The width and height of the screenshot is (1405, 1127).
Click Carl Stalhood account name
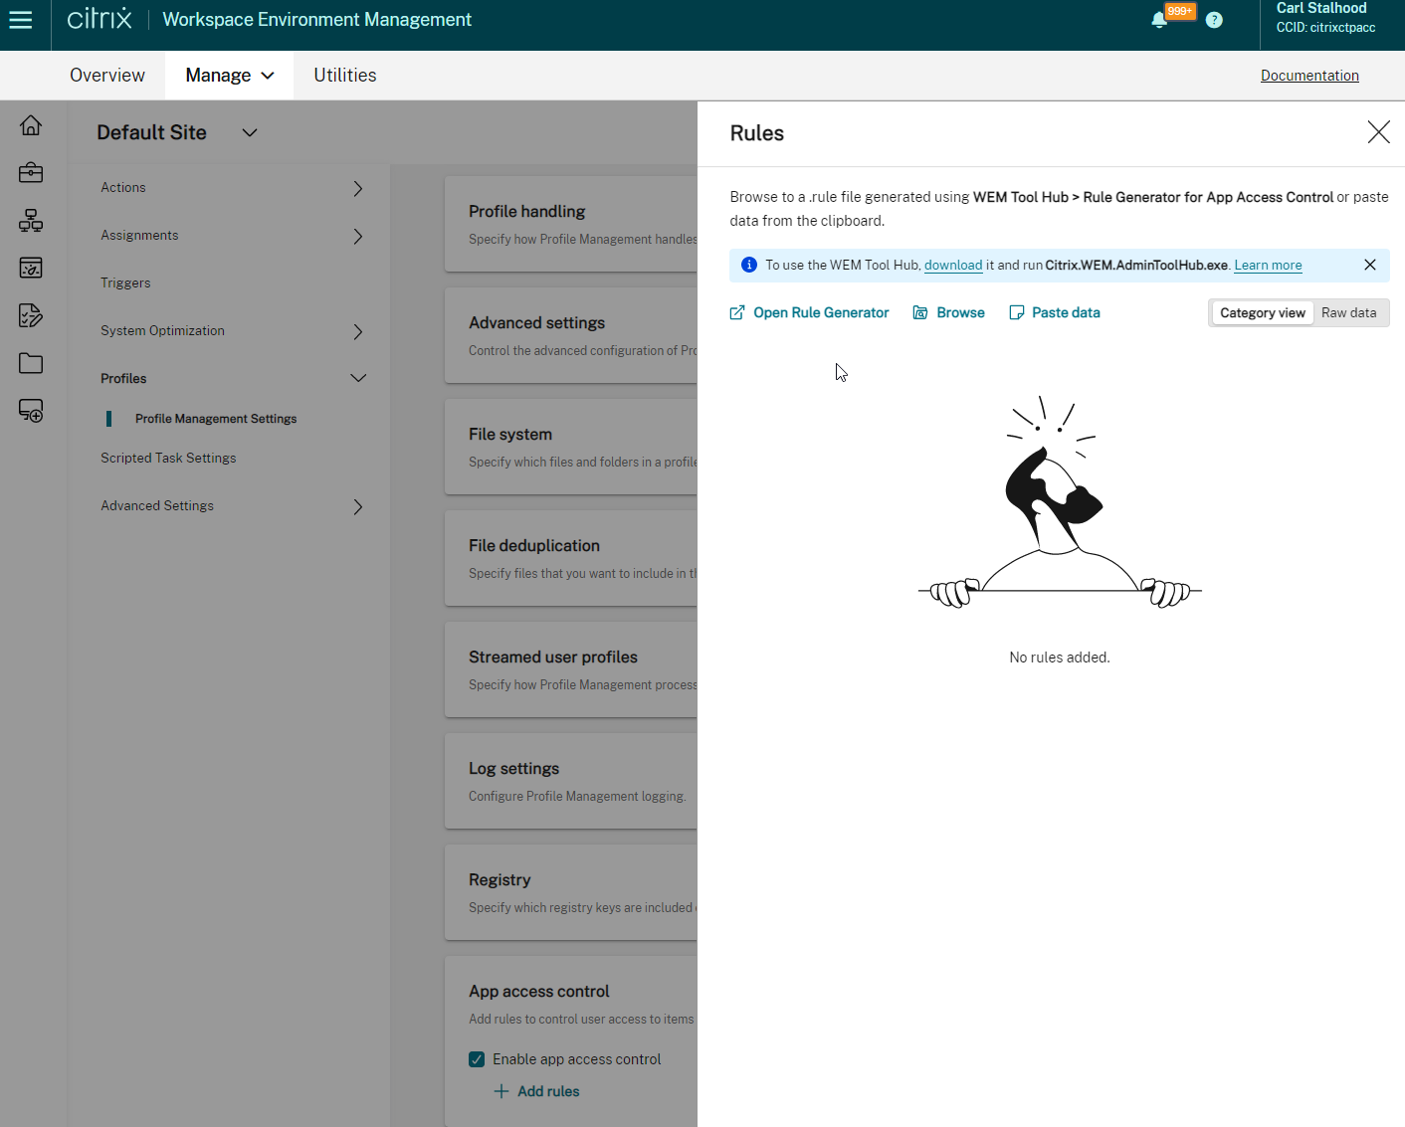click(x=1321, y=8)
